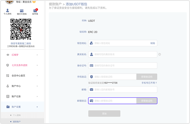Click the 七天无条件退款 shield icon
Image resolution: width=190 pixels, height=124 pixels.
click(8, 65)
